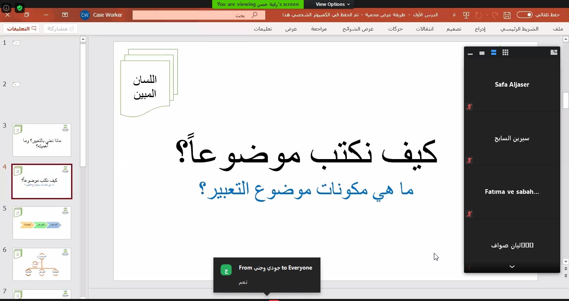Expand Customize Quick Access Toolbar arrow
Viewport: 569px width, 301px height.
(454, 15)
